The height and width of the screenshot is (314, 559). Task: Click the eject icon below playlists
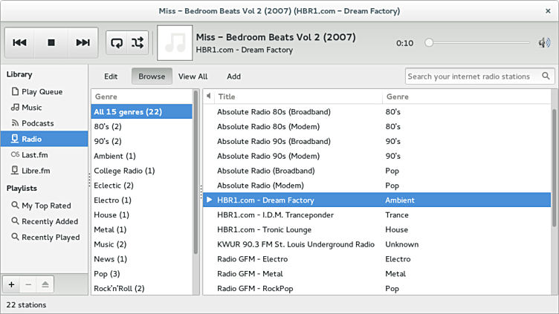pos(45,284)
